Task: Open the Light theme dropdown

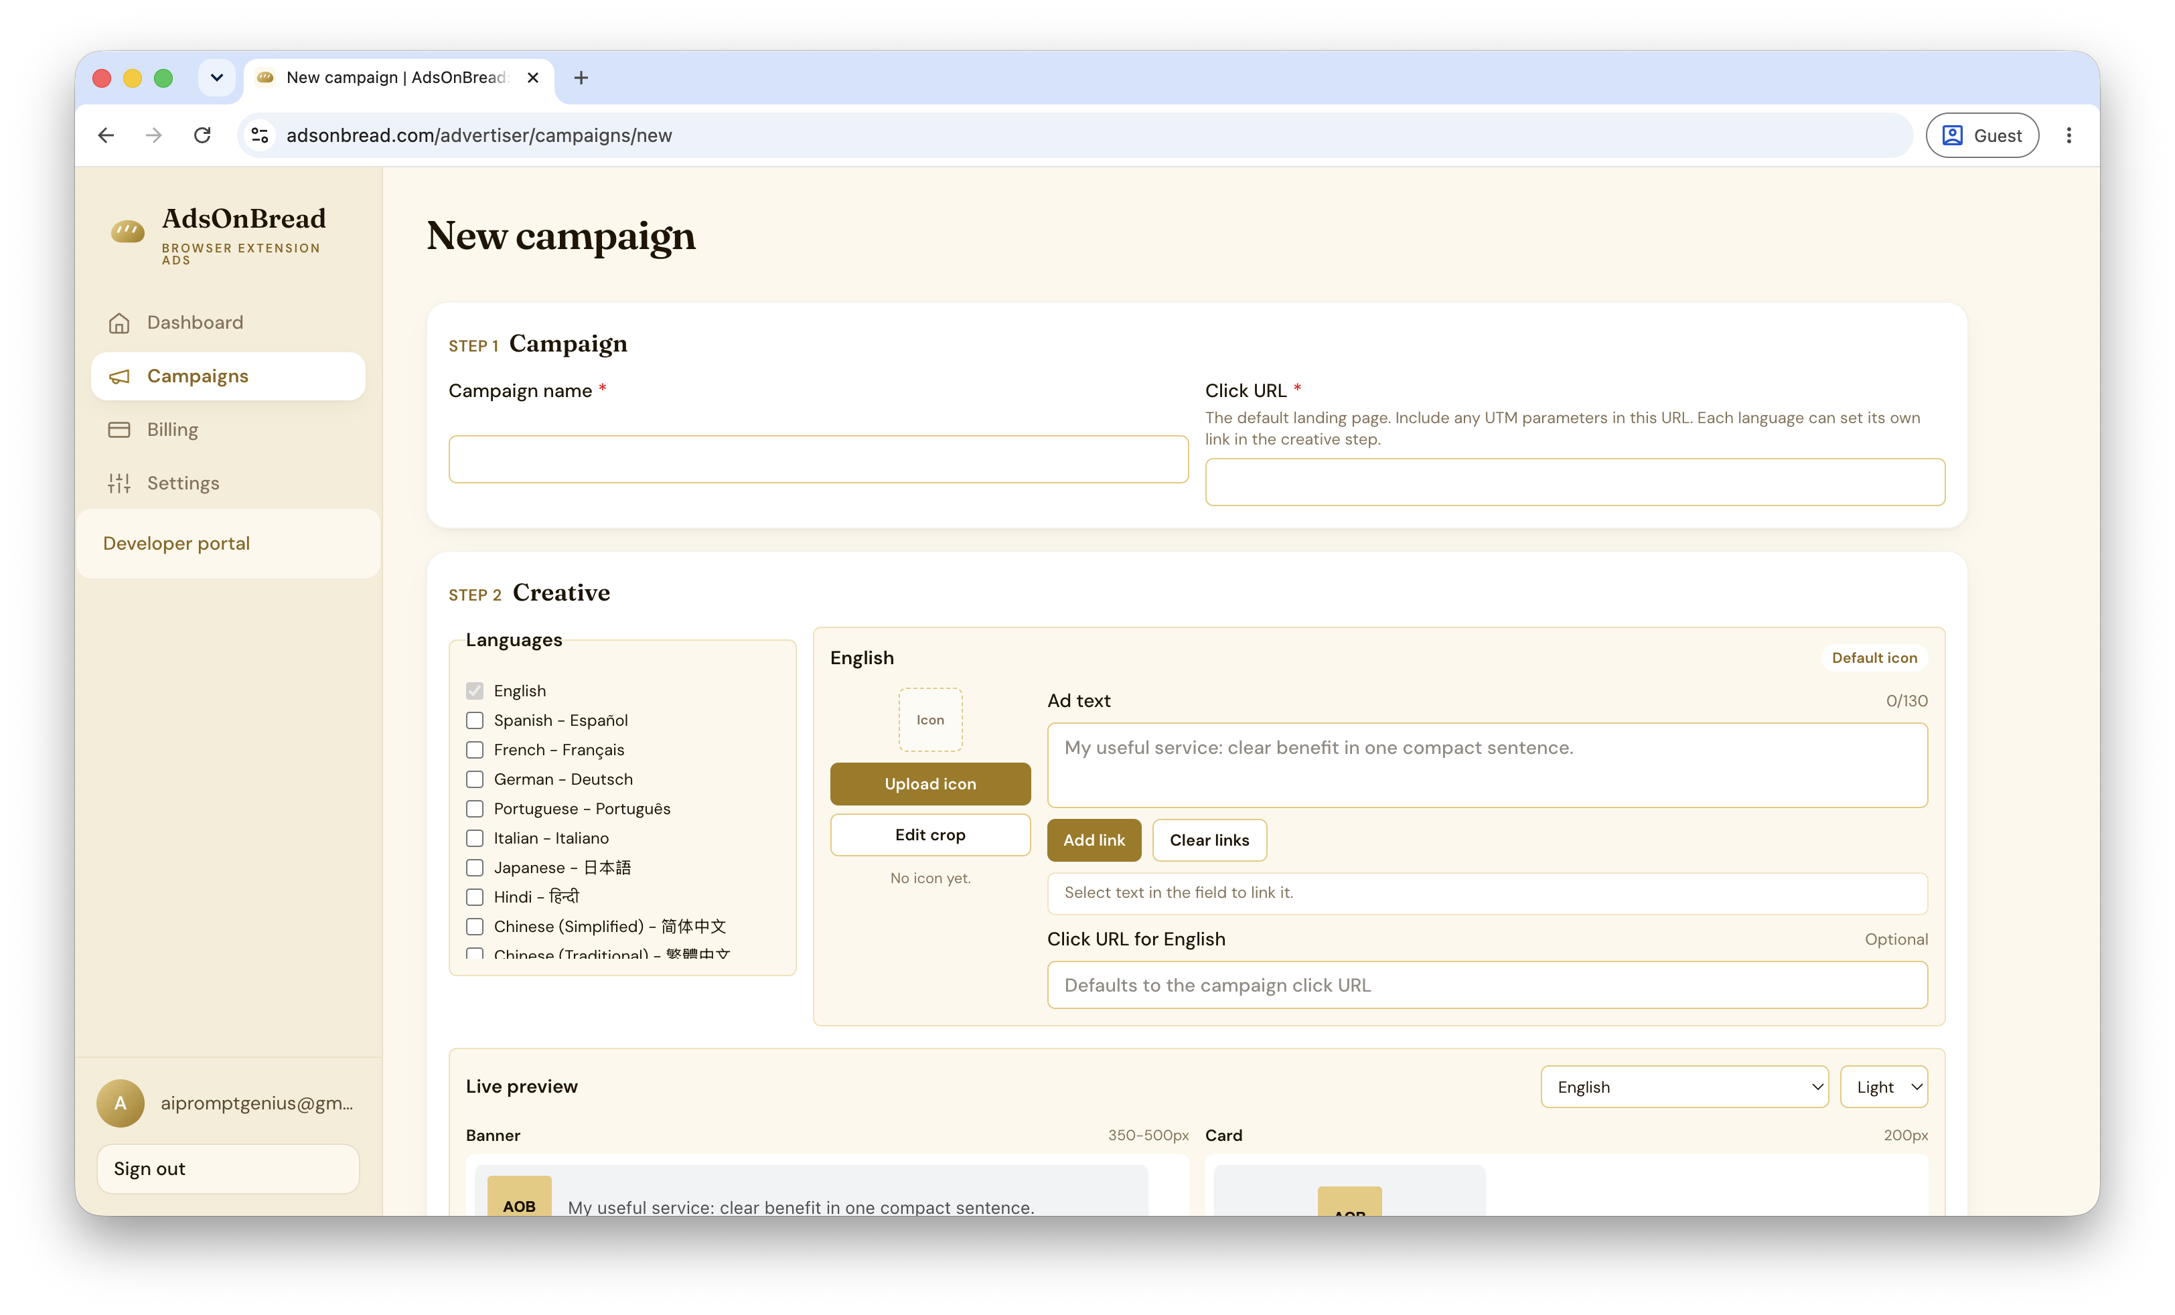Action: click(1884, 1087)
